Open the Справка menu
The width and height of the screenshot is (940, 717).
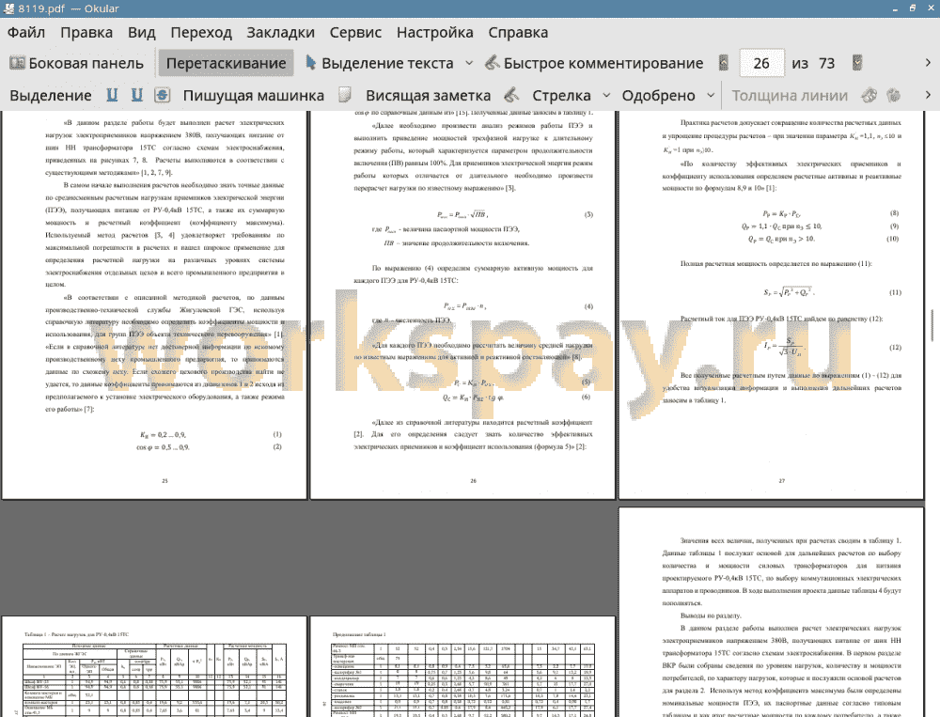click(x=518, y=32)
